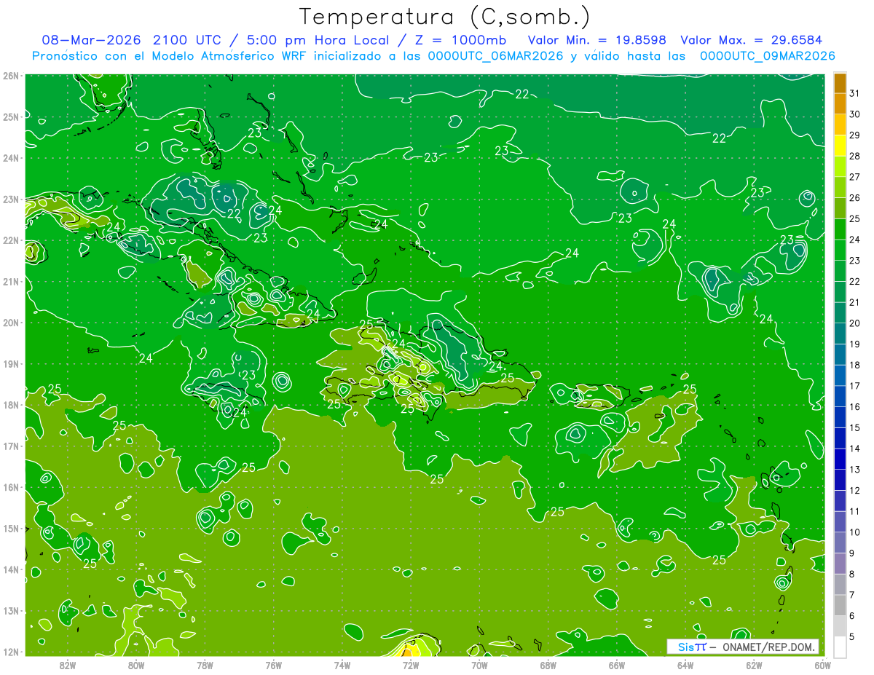The image size is (874, 675).
Task: Pick the legend swatch between 24 and 25
Action: coord(840,229)
